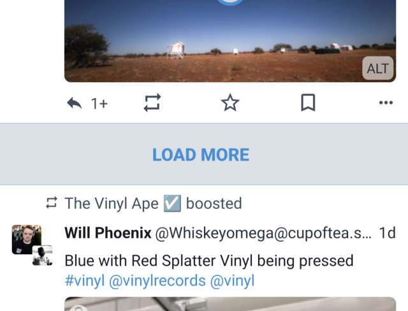Screen dimensions: 408x311
Task: Open the three-dot more options menu
Action: tap(385, 103)
